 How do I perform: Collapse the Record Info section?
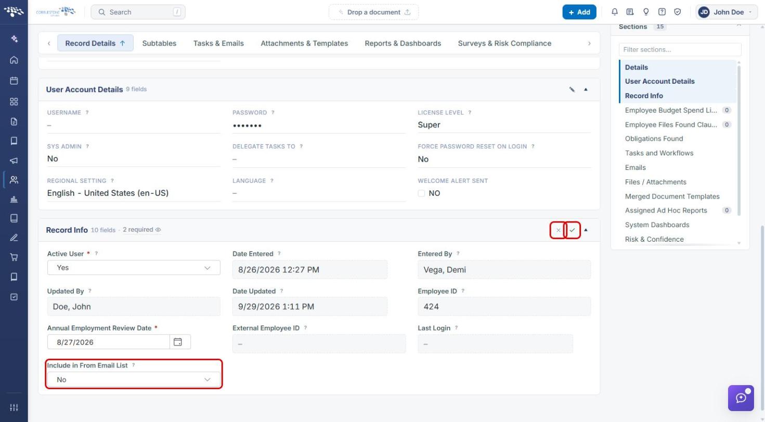586,230
